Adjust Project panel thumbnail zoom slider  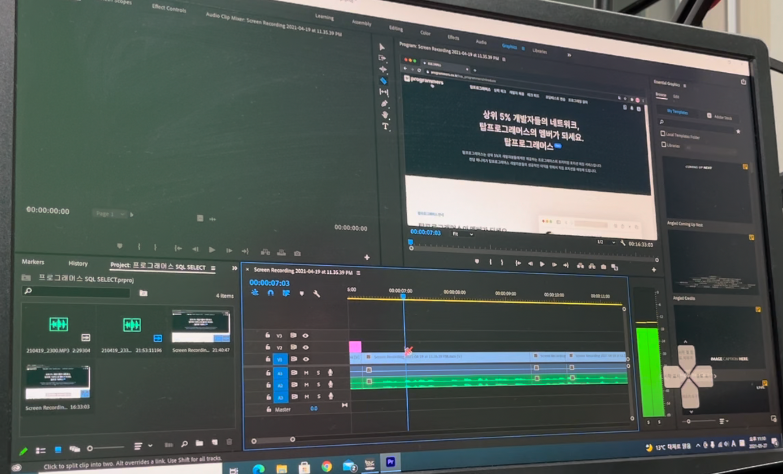[105, 448]
